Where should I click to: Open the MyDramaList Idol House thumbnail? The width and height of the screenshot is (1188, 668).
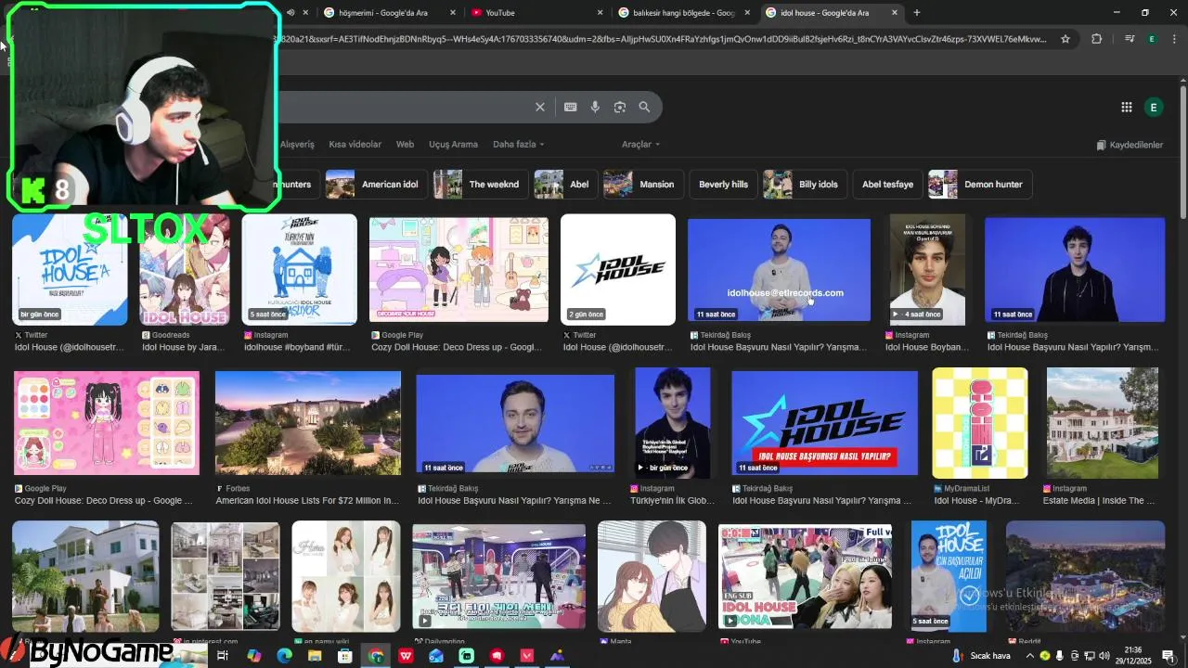tap(980, 423)
